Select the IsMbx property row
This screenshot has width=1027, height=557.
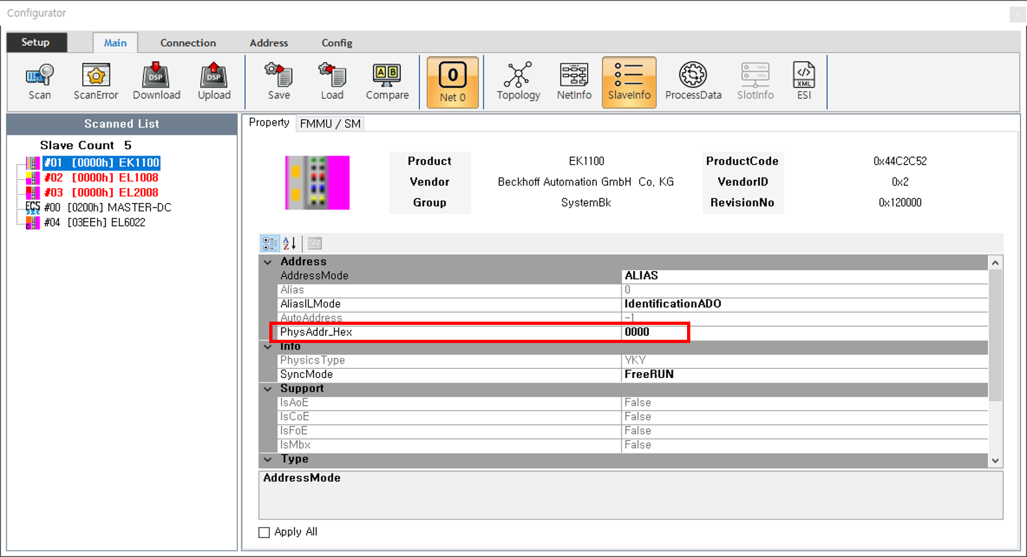coord(633,445)
